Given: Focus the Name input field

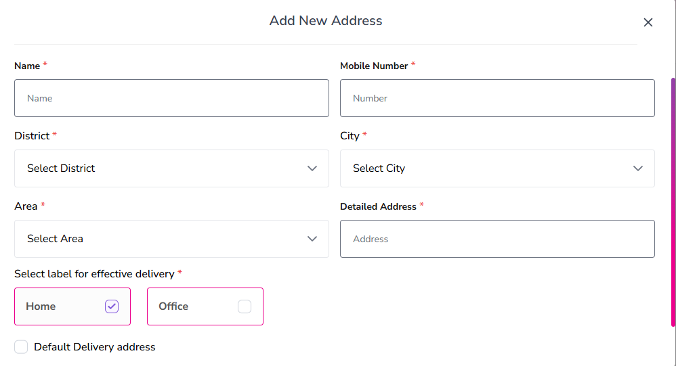Looking at the screenshot, I should pos(171,98).
